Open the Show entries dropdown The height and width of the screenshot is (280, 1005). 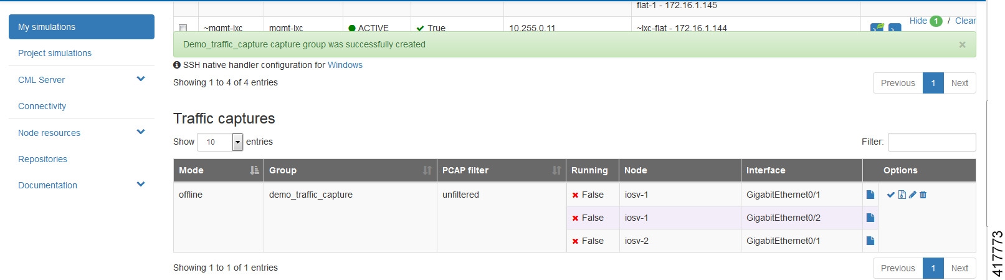click(x=237, y=142)
